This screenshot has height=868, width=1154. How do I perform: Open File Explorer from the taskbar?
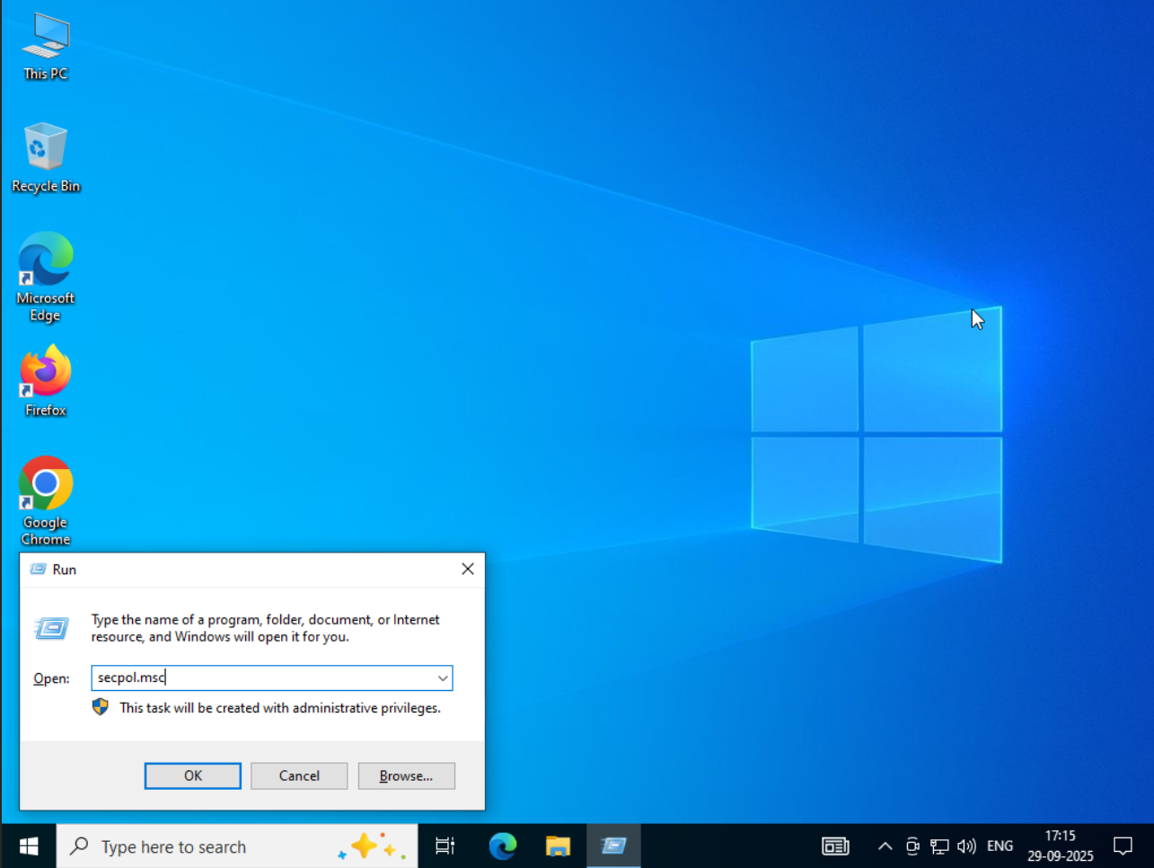click(558, 846)
